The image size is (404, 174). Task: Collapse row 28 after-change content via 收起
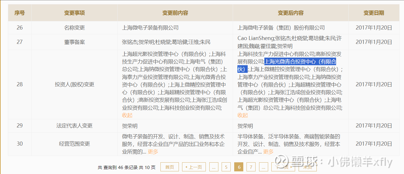243,115
